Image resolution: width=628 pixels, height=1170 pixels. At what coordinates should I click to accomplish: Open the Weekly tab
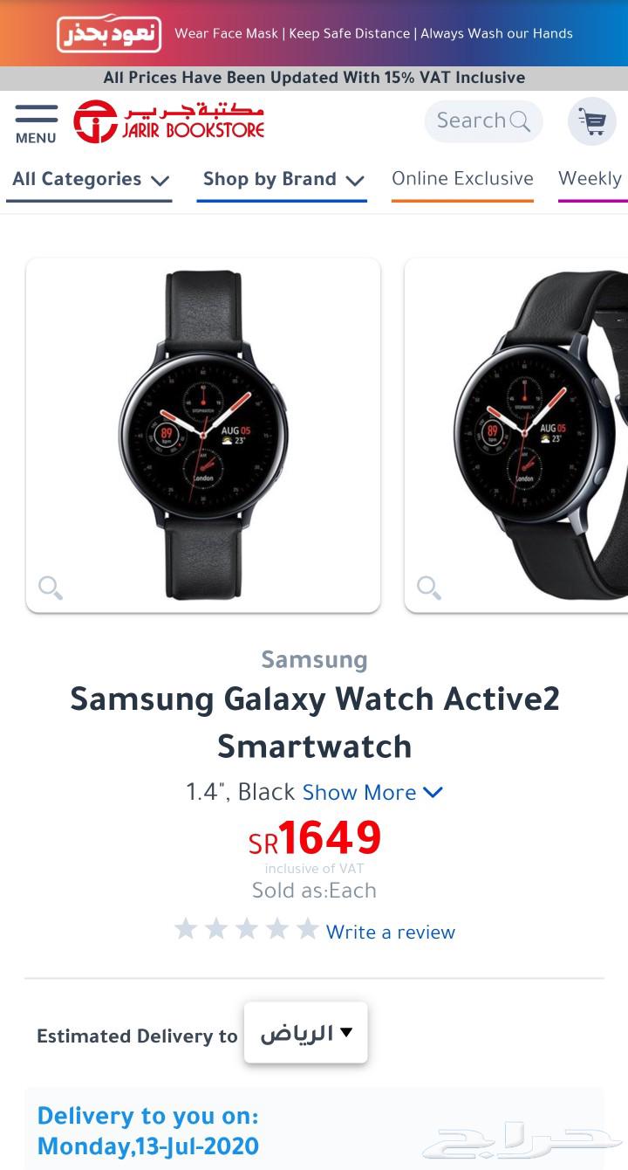[592, 179]
